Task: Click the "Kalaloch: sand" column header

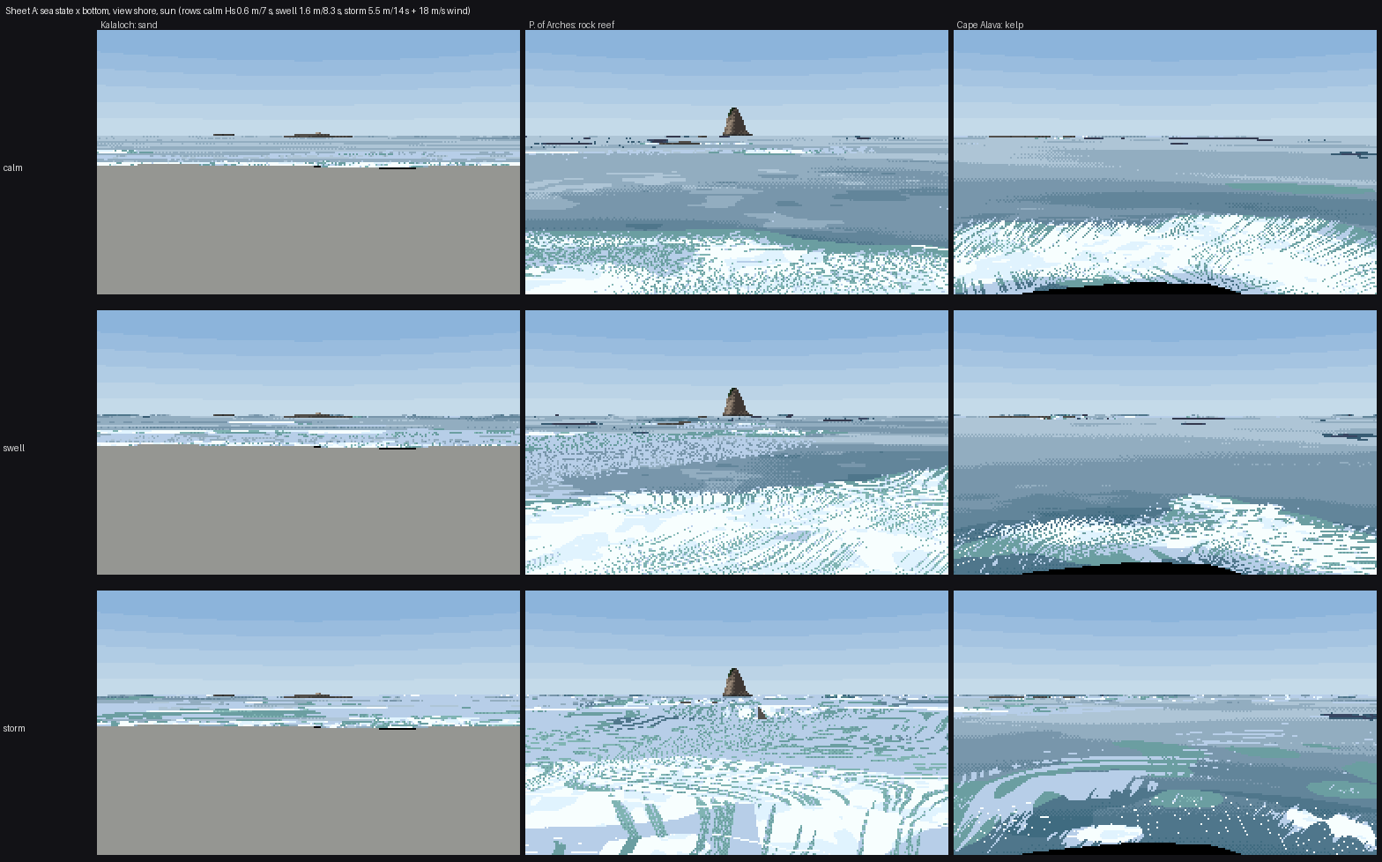Action: pos(129,25)
